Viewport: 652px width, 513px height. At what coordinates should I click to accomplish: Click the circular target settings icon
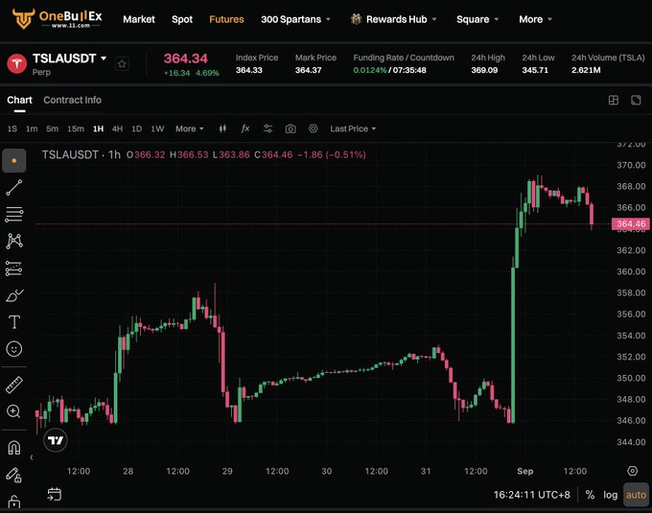[314, 128]
